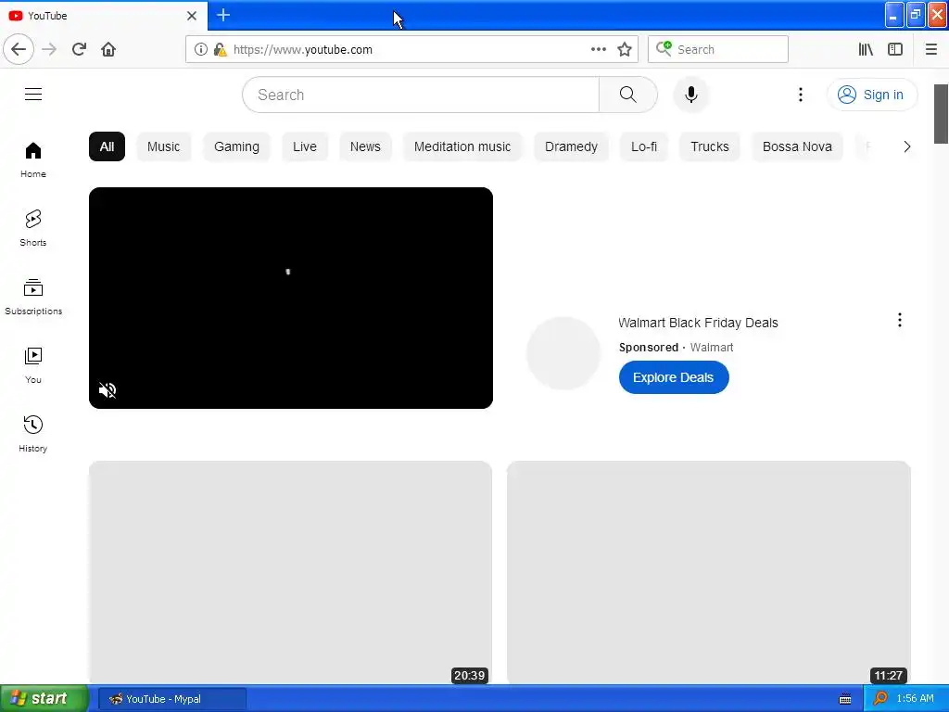Select the All filter chip
Viewport: 949px width, 712px height.
(107, 146)
